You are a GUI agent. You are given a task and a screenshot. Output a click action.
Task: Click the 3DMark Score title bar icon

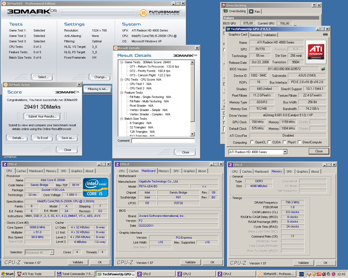(x=5, y=85)
